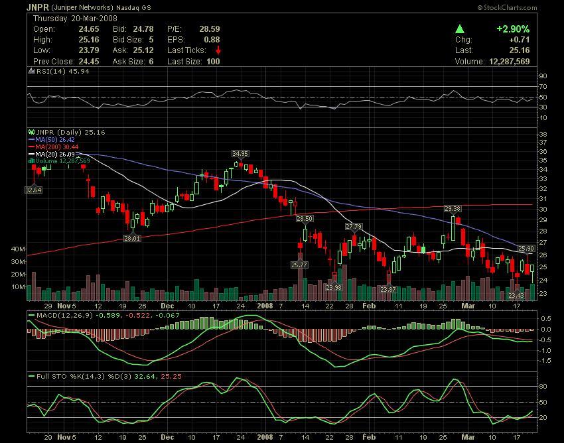Click the Prev Close value 24.45
The width and height of the screenshot is (564, 443).
click(89, 62)
